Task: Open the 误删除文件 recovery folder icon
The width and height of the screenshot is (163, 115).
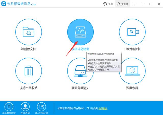Action: coord(29,32)
